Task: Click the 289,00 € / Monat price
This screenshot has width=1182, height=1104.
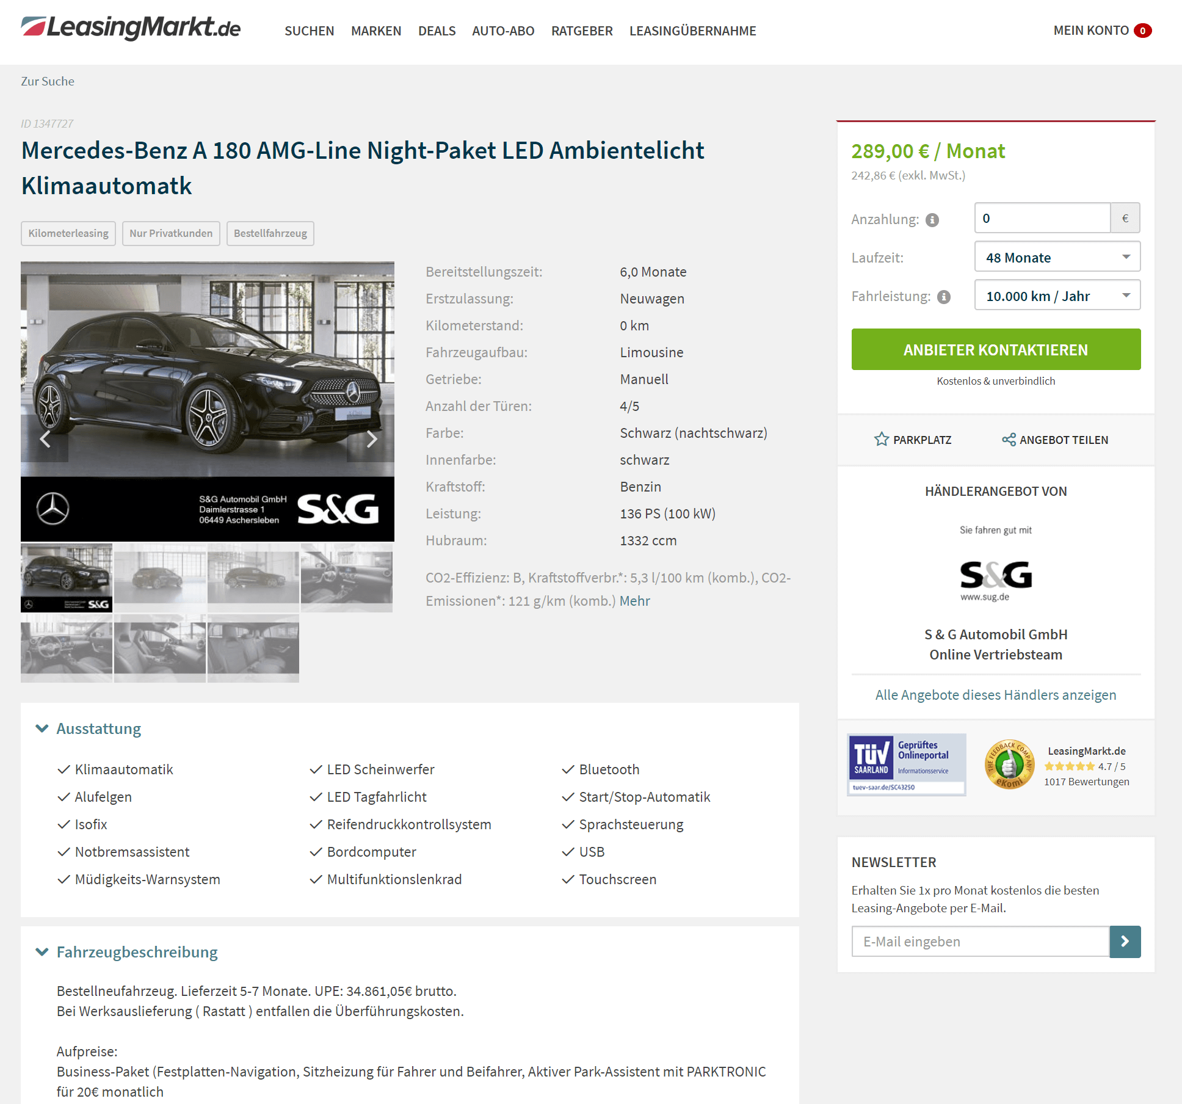Action: 928,151
